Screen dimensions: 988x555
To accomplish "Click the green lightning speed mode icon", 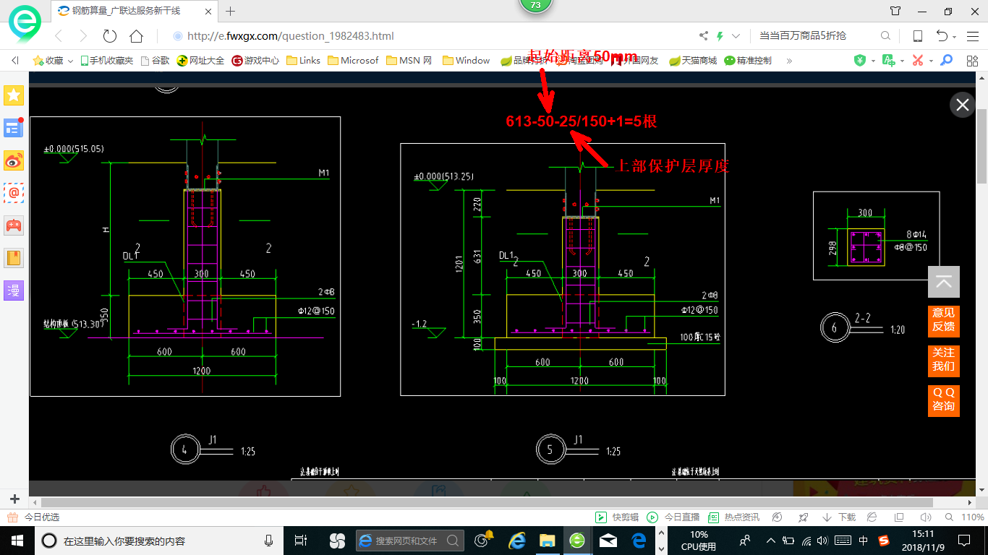I will coord(720,36).
